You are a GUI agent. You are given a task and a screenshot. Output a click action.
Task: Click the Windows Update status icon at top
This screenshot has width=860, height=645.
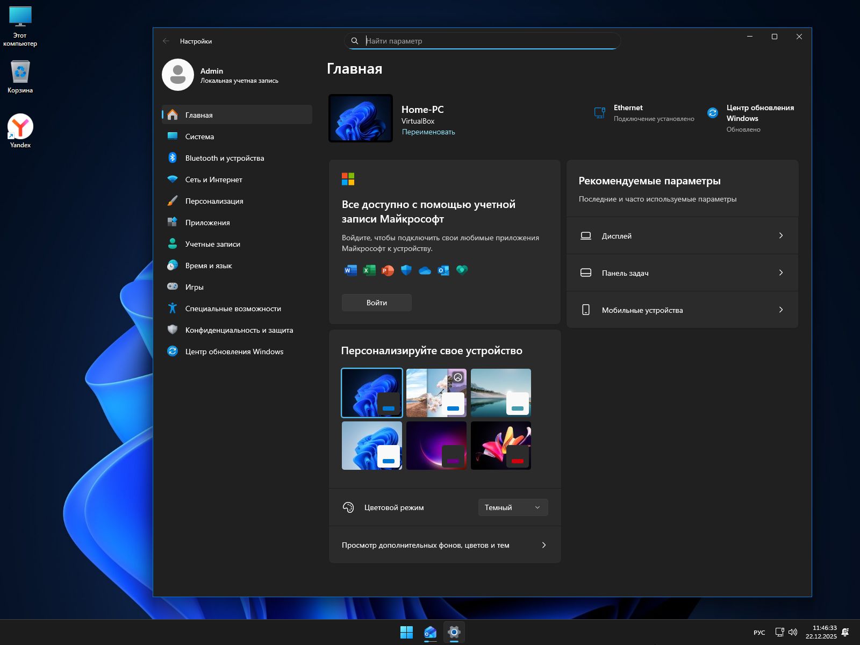click(x=713, y=113)
